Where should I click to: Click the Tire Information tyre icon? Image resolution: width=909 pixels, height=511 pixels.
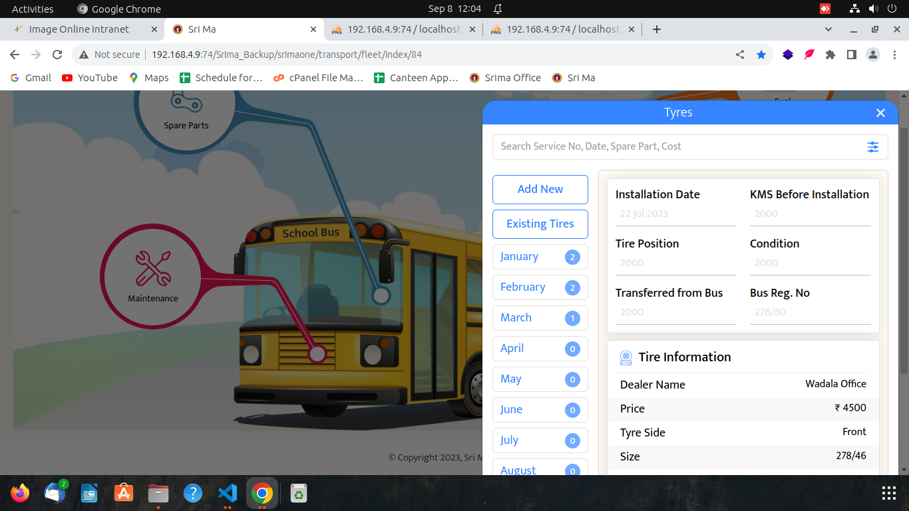[x=626, y=357]
